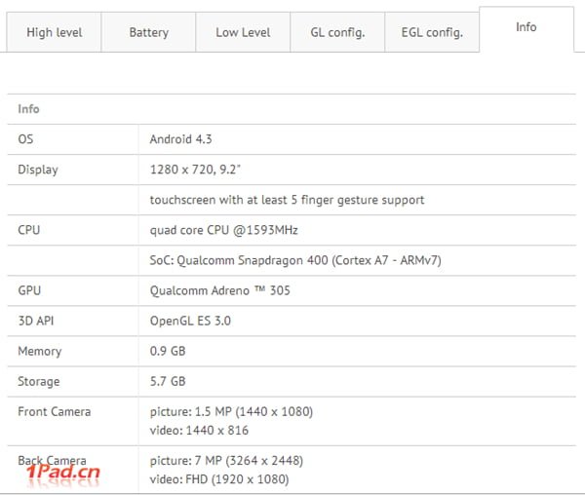Select video: FHD (1920 x 1080) text
Viewport: 585px width, 495px height.
click(219, 479)
